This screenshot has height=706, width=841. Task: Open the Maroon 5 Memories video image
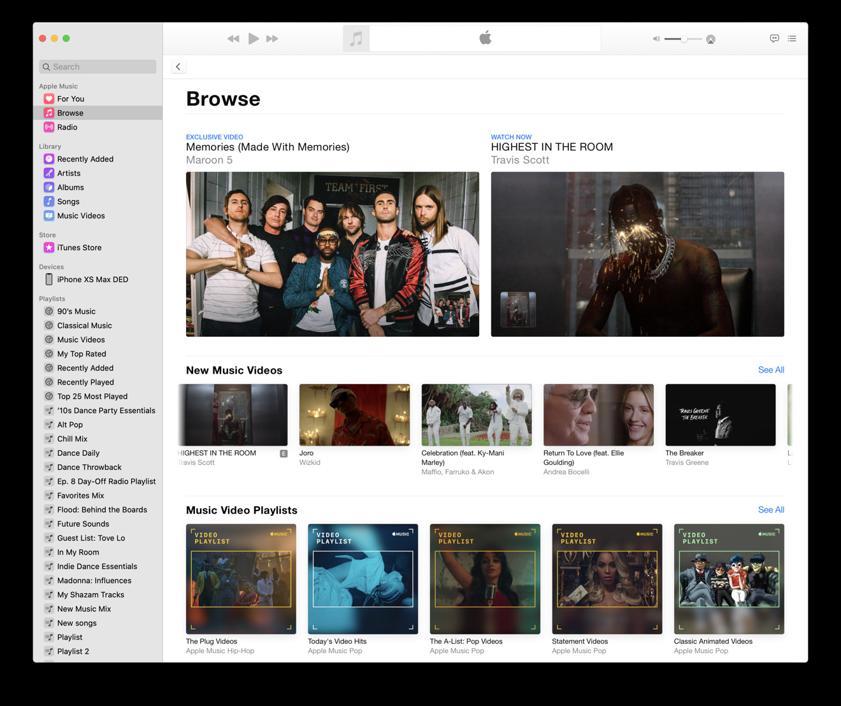click(333, 254)
